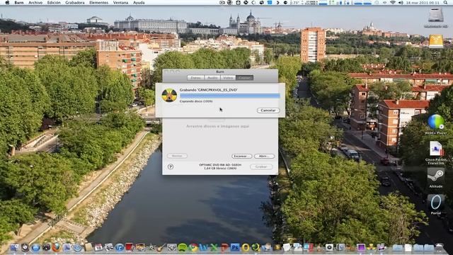Open Firefox from the Dock
The image size is (453, 255).
(x=56, y=247)
